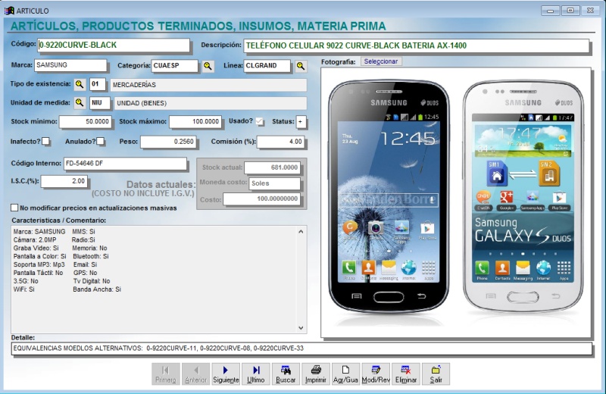Image resolution: width=606 pixels, height=394 pixels.
Task: Click the Comisión (%) field
Action: coord(280,142)
